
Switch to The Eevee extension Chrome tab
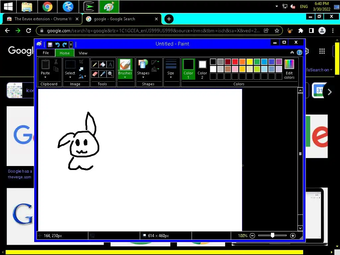pos(42,19)
